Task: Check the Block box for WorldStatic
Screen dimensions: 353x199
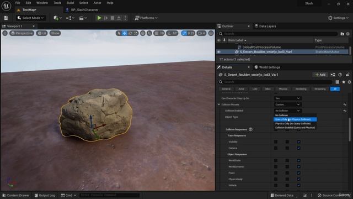Action: coord(298,160)
